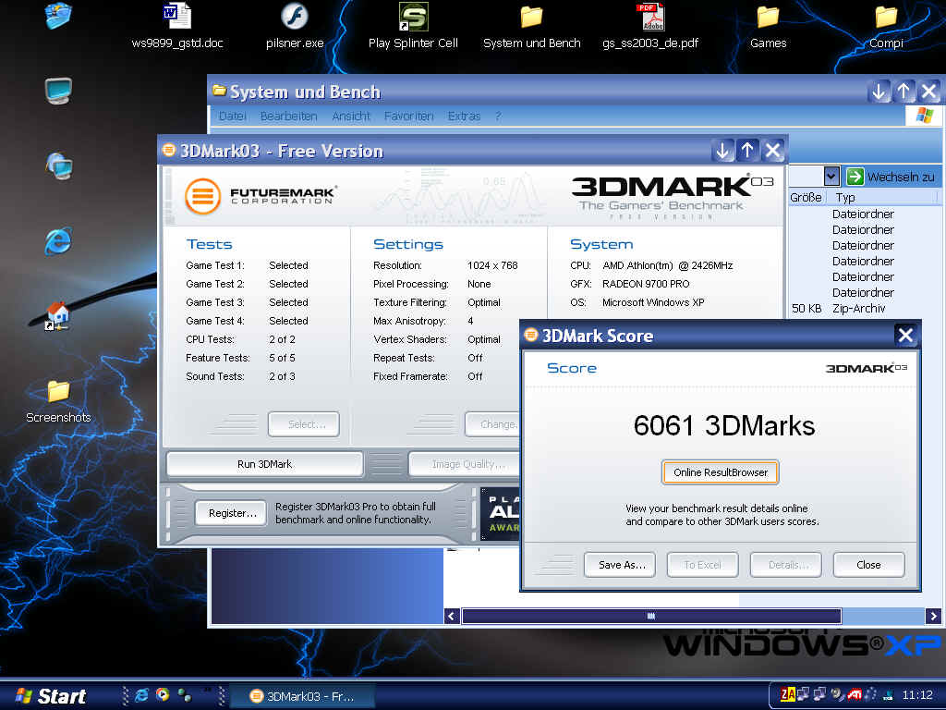Launch Windows Media Player from quick launch

(163, 695)
